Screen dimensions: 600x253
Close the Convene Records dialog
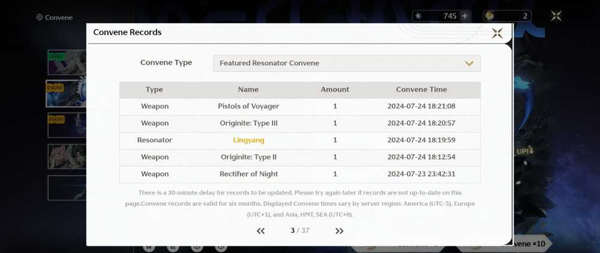click(497, 33)
